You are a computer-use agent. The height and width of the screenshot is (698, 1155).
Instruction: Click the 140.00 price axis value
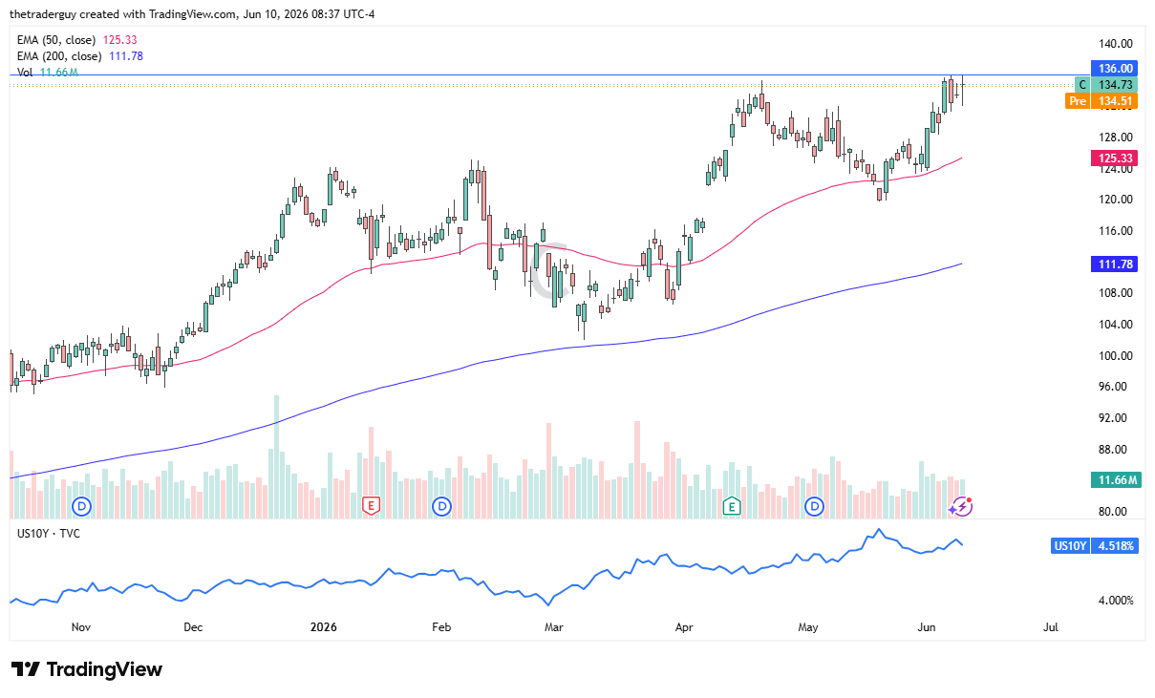pyautogui.click(x=1115, y=44)
